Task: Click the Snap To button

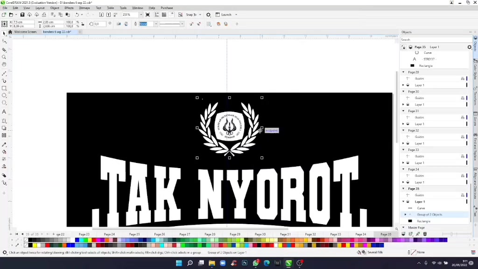Action: coord(191,14)
